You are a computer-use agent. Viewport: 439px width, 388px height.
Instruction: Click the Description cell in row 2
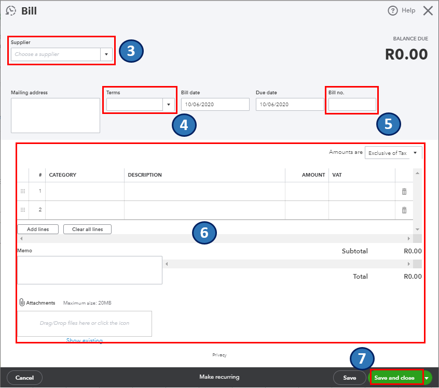(x=204, y=210)
